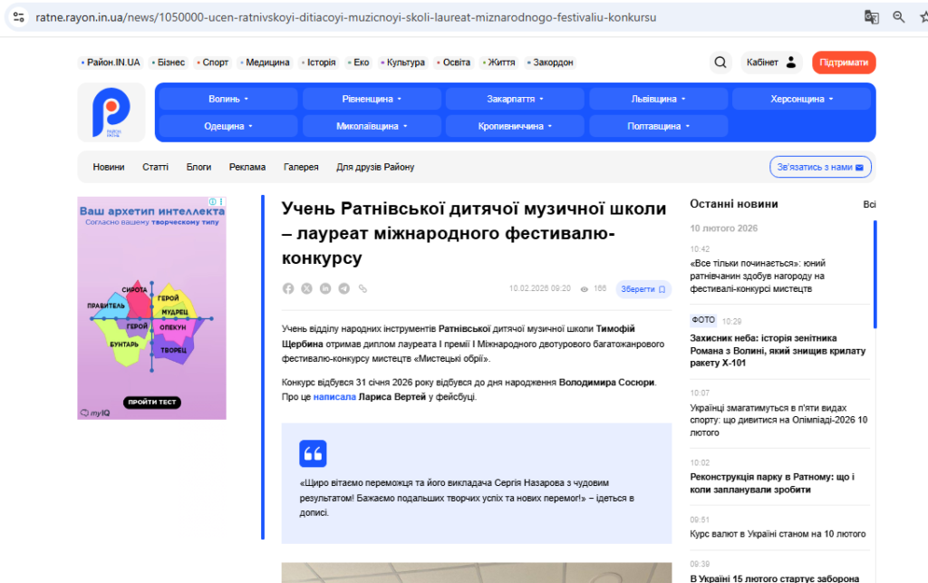This screenshot has height=583, width=928.
Task: Copy article link using chain icon
Action: (x=362, y=288)
